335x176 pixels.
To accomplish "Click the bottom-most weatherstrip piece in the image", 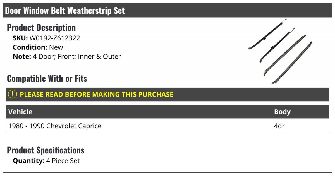I will click(292, 63).
